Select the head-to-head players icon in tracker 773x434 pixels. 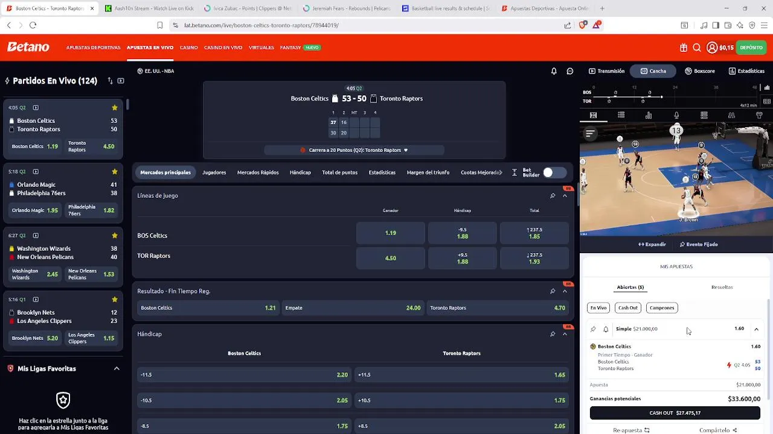[731, 115]
